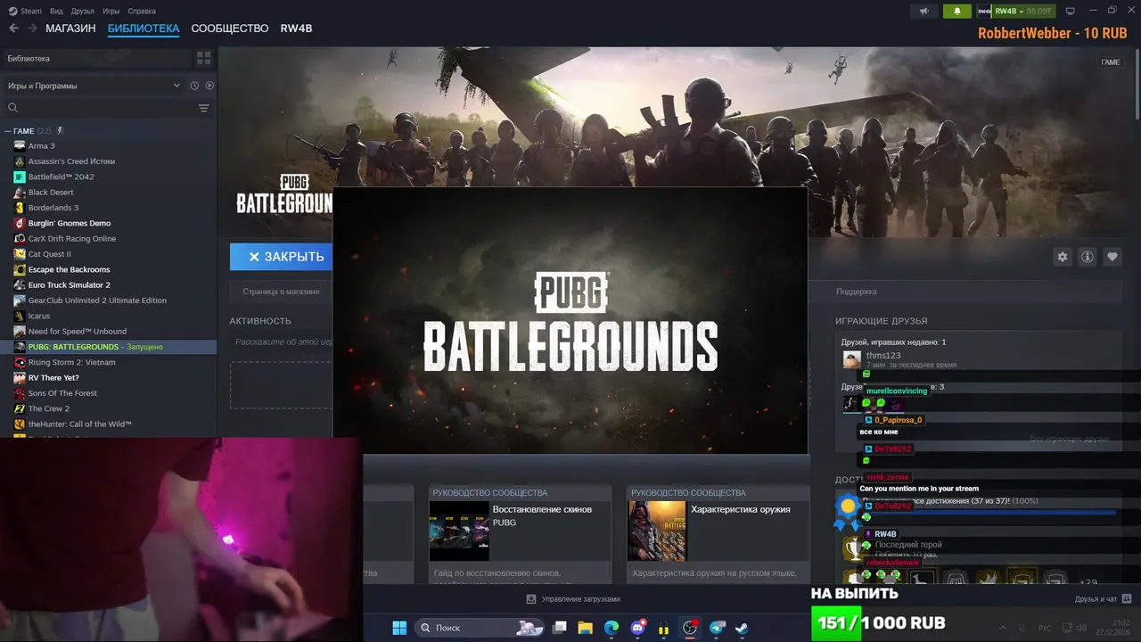The height and width of the screenshot is (642, 1141).
Task: Switch to Big Picture mode monitor icon
Action: (1071, 11)
